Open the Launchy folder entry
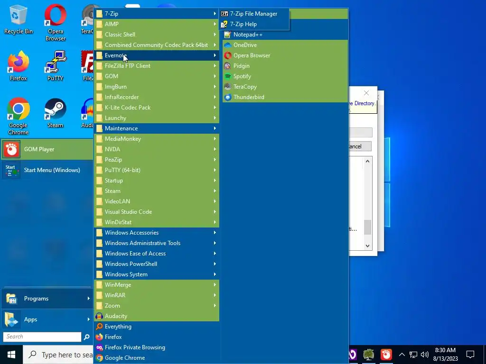 point(157,118)
